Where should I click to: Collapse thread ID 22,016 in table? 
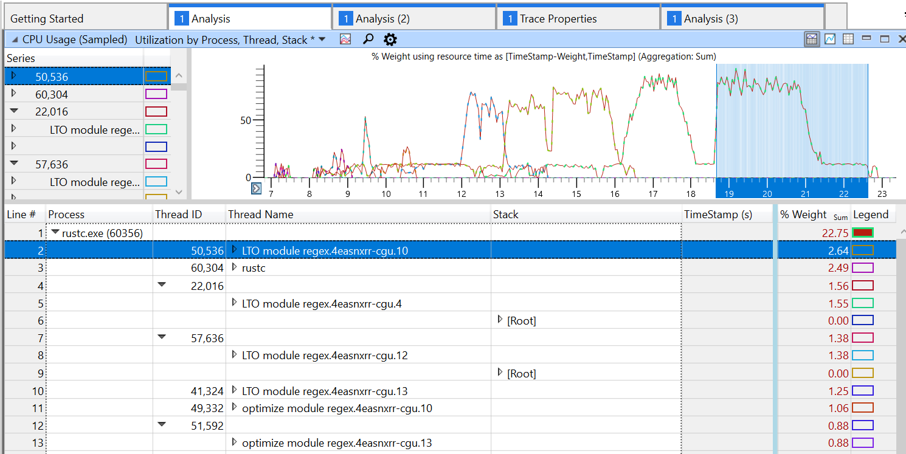click(162, 285)
